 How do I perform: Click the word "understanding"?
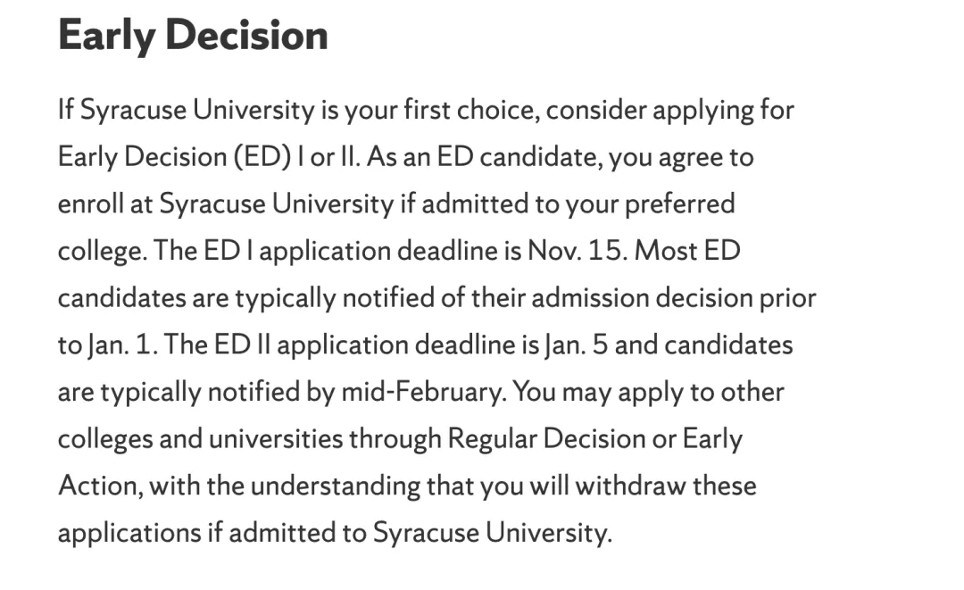[335, 486]
